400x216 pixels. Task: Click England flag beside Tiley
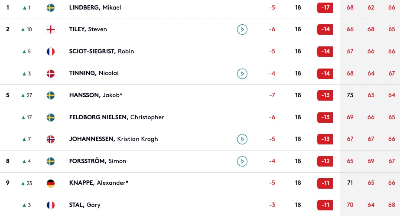51,29
